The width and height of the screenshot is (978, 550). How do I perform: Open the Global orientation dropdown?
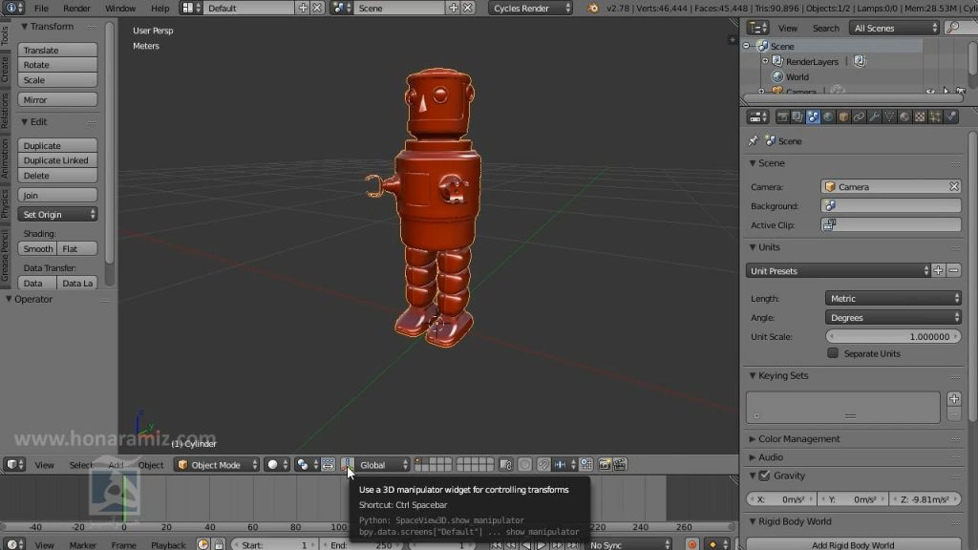[382, 465]
